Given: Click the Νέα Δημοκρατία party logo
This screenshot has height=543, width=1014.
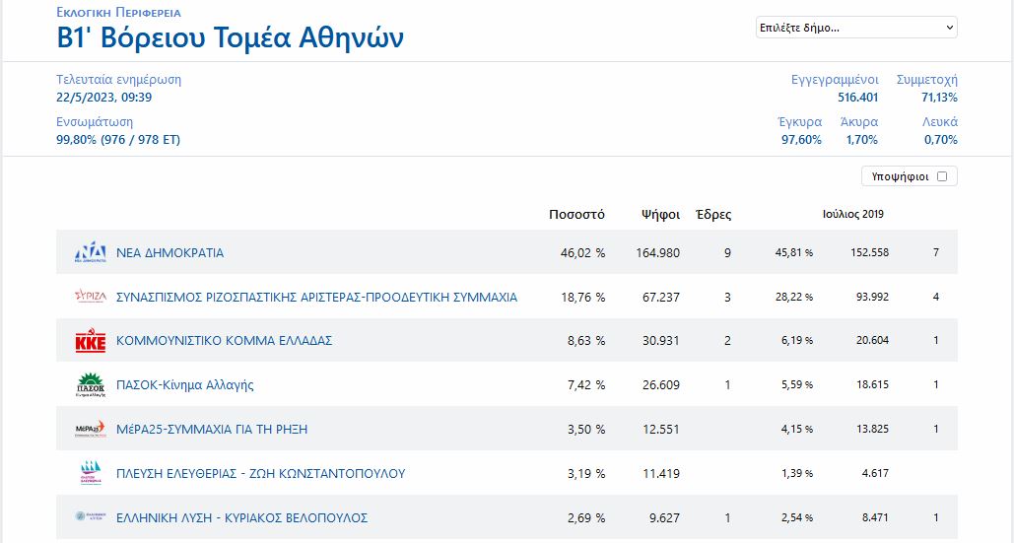Looking at the screenshot, I should click(x=90, y=253).
